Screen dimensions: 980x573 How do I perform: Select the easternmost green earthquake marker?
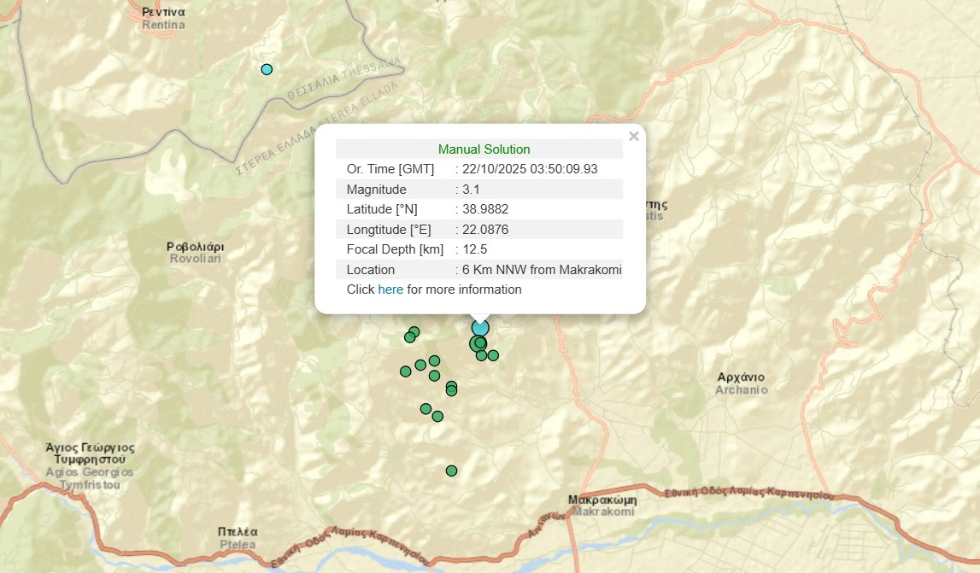493,355
